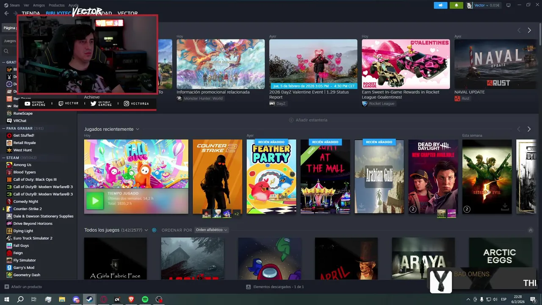Show hidden icons in system tray
The image size is (542, 305).
(x=468, y=299)
